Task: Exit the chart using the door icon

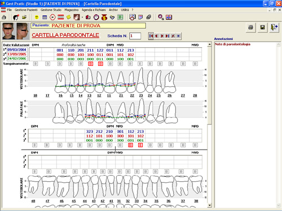Action: pyautogui.click(x=274, y=28)
